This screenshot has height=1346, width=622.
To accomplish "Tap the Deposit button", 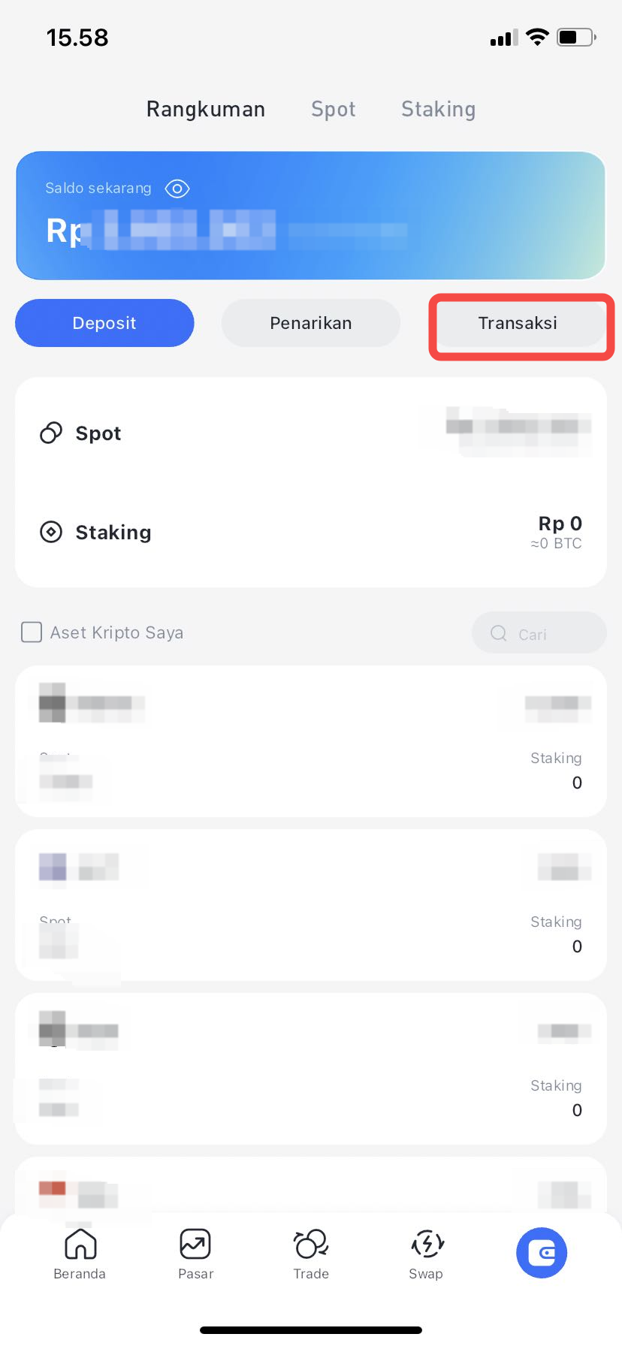I will (x=104, y=323).
